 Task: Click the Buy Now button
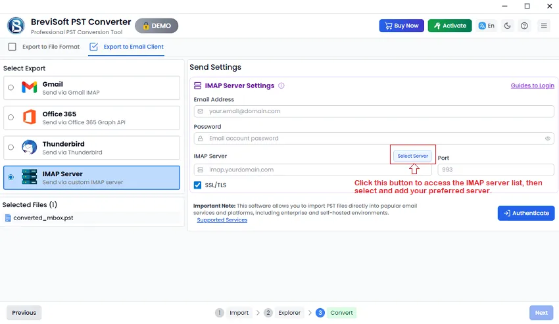(401, 26)
